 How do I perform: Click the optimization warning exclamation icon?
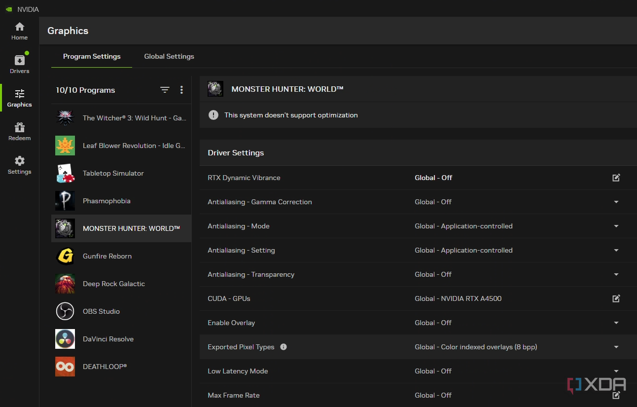[x=213, y=115]
